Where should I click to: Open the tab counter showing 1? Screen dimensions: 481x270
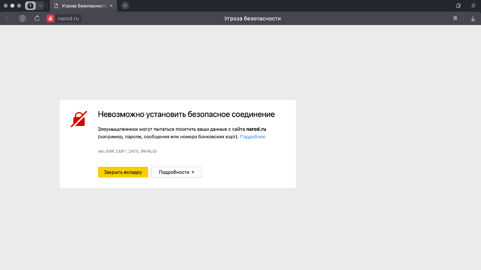tap(30, 6)
